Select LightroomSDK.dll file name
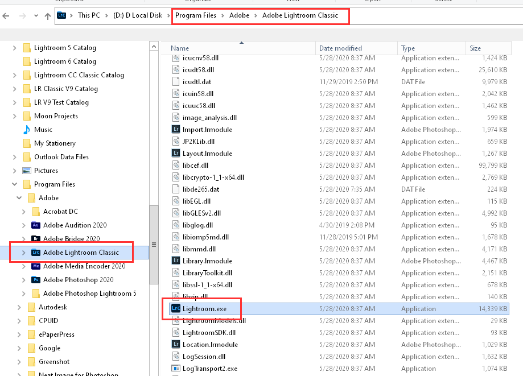The width and height of the screenshot is (523, 376). (209, 333)
